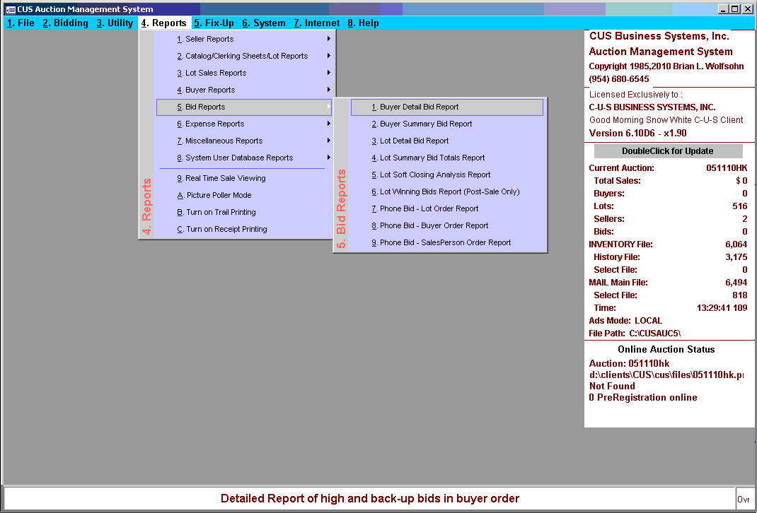The image size is (757, 513).
Task: Expand Miscellaneous Reports submenu
Action: tap(244, 141)
